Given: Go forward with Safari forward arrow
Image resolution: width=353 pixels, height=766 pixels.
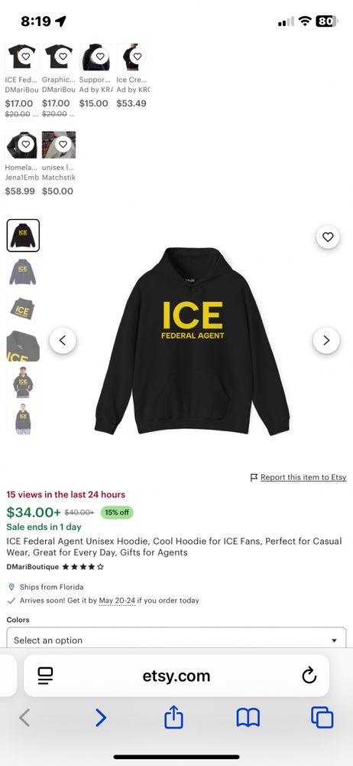Looking at the screenshot, I should point(100,718).
